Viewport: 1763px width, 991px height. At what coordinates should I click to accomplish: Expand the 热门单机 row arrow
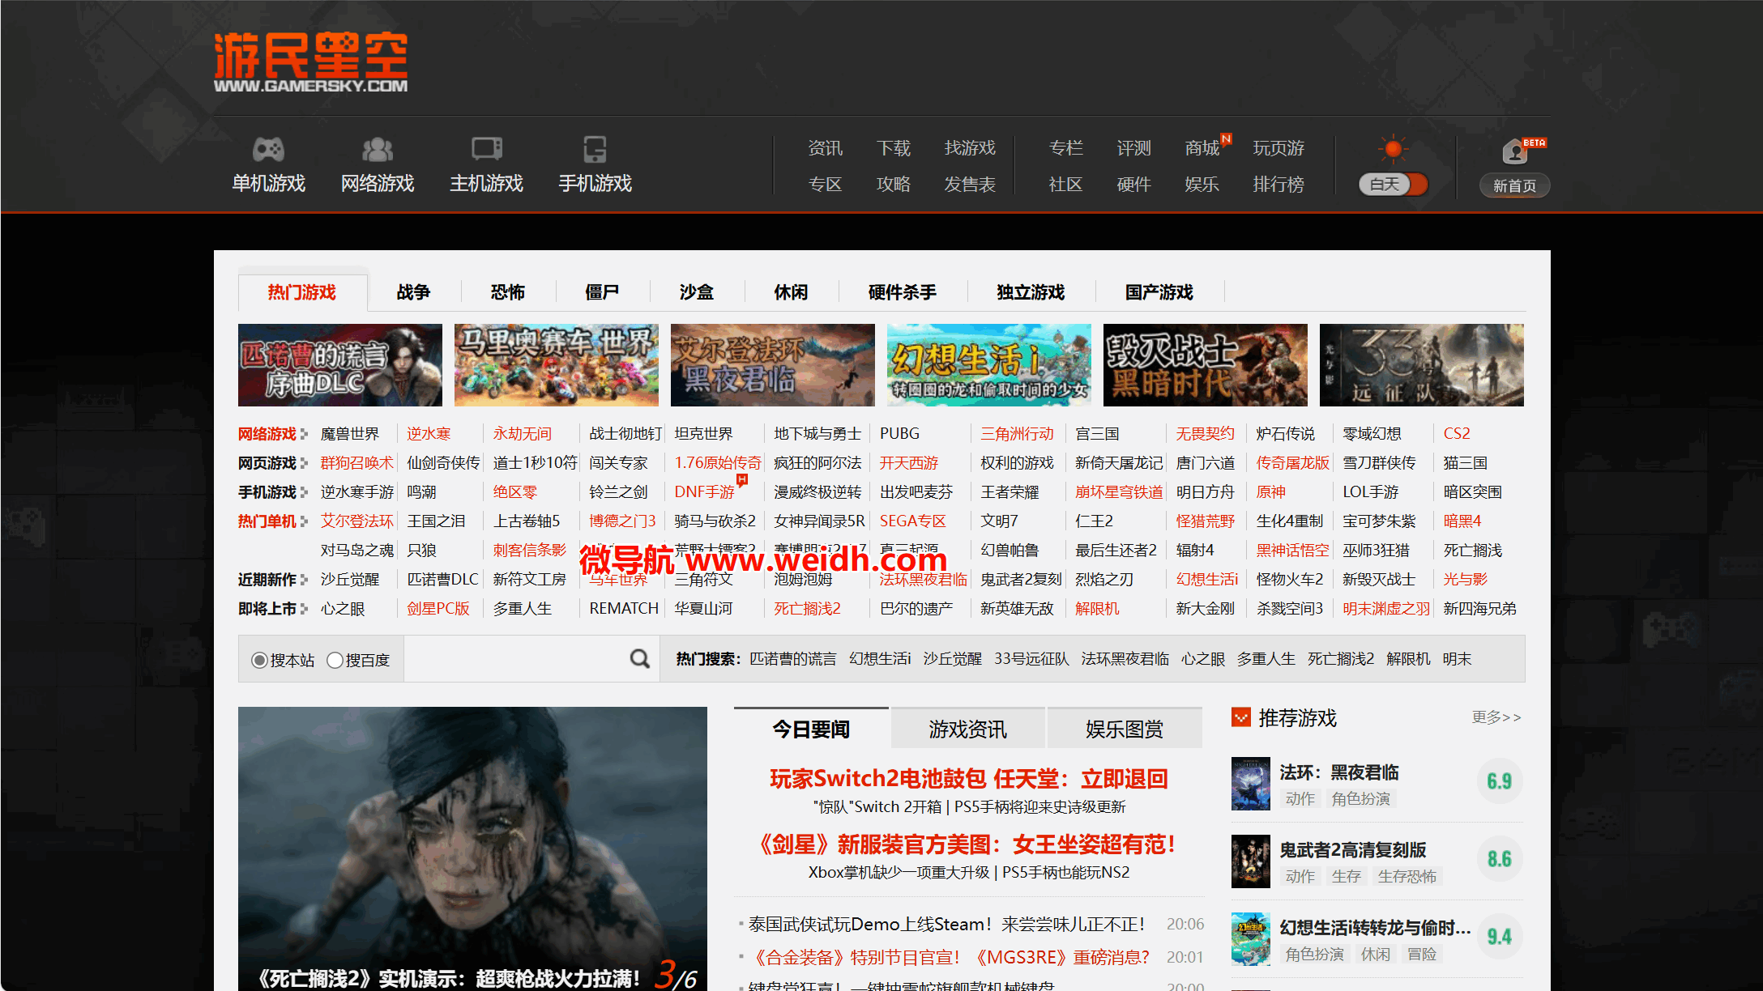point(304,521)
